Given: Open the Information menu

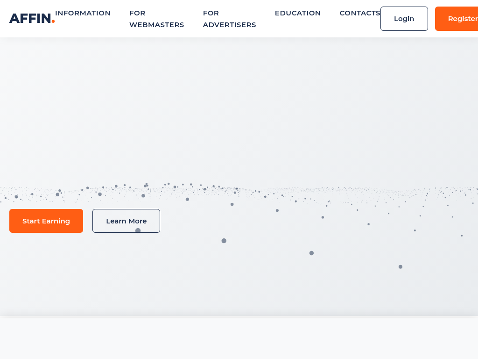Looking at the screenshot, I should (x=83, y=13).
